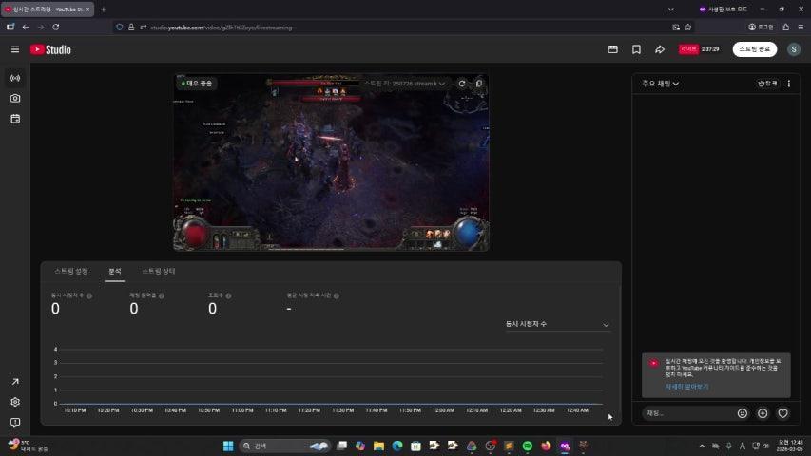Click the live stream icon in sidebar

point(15,78)
